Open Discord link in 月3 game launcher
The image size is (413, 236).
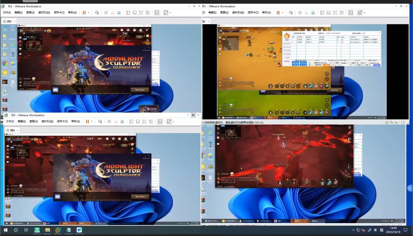[x=55, y=90]
